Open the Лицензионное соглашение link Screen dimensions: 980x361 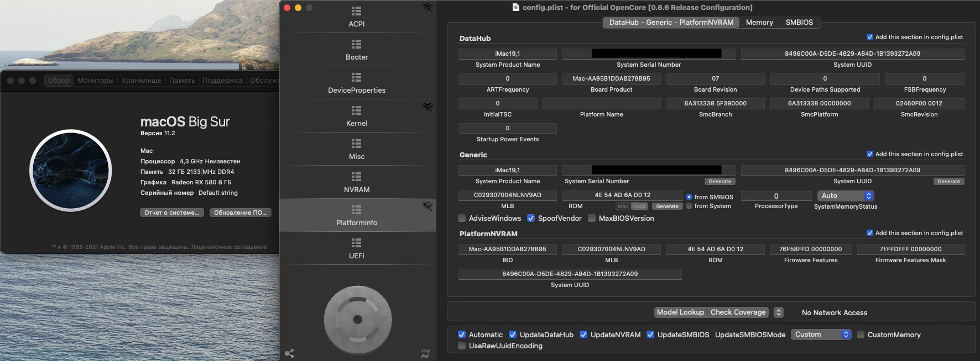[x=229, y=247]
